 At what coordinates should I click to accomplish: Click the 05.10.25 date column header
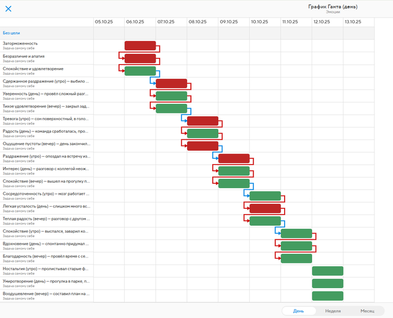tap(104, 22)
